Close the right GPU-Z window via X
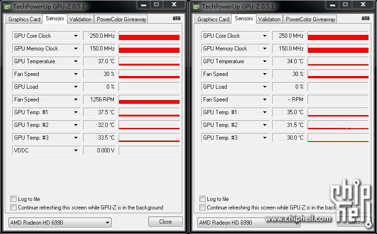The height and width of the screenshot is (234, 377). (x=363, y=5)
